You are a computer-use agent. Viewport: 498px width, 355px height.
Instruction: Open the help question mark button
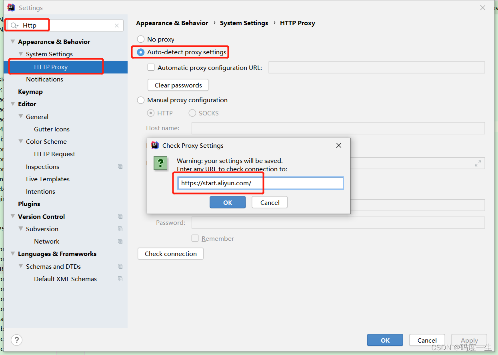[16, 340]
